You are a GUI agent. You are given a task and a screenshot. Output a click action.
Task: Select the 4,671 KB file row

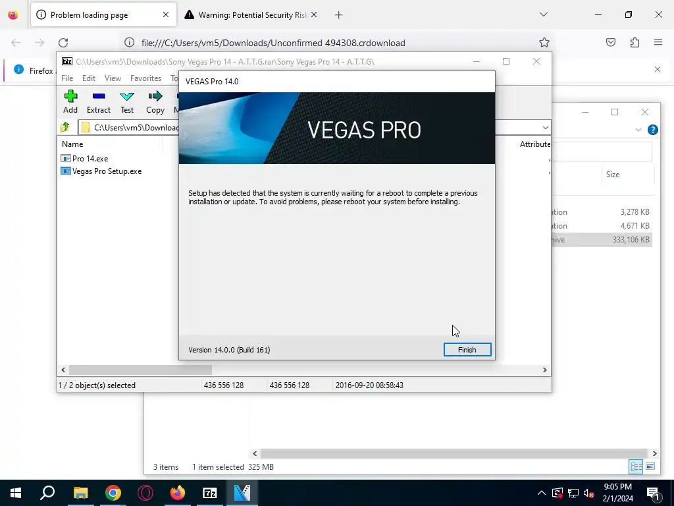(602, 226)
